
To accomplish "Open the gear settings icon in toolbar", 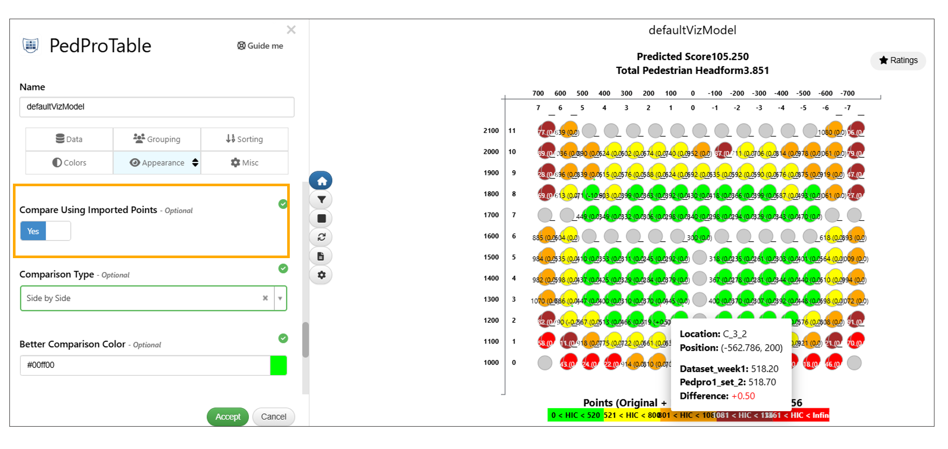I will (x=321, y=275).
